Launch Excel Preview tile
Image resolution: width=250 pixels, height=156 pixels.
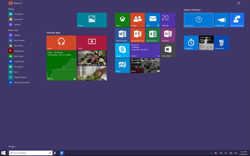(153, 35)
